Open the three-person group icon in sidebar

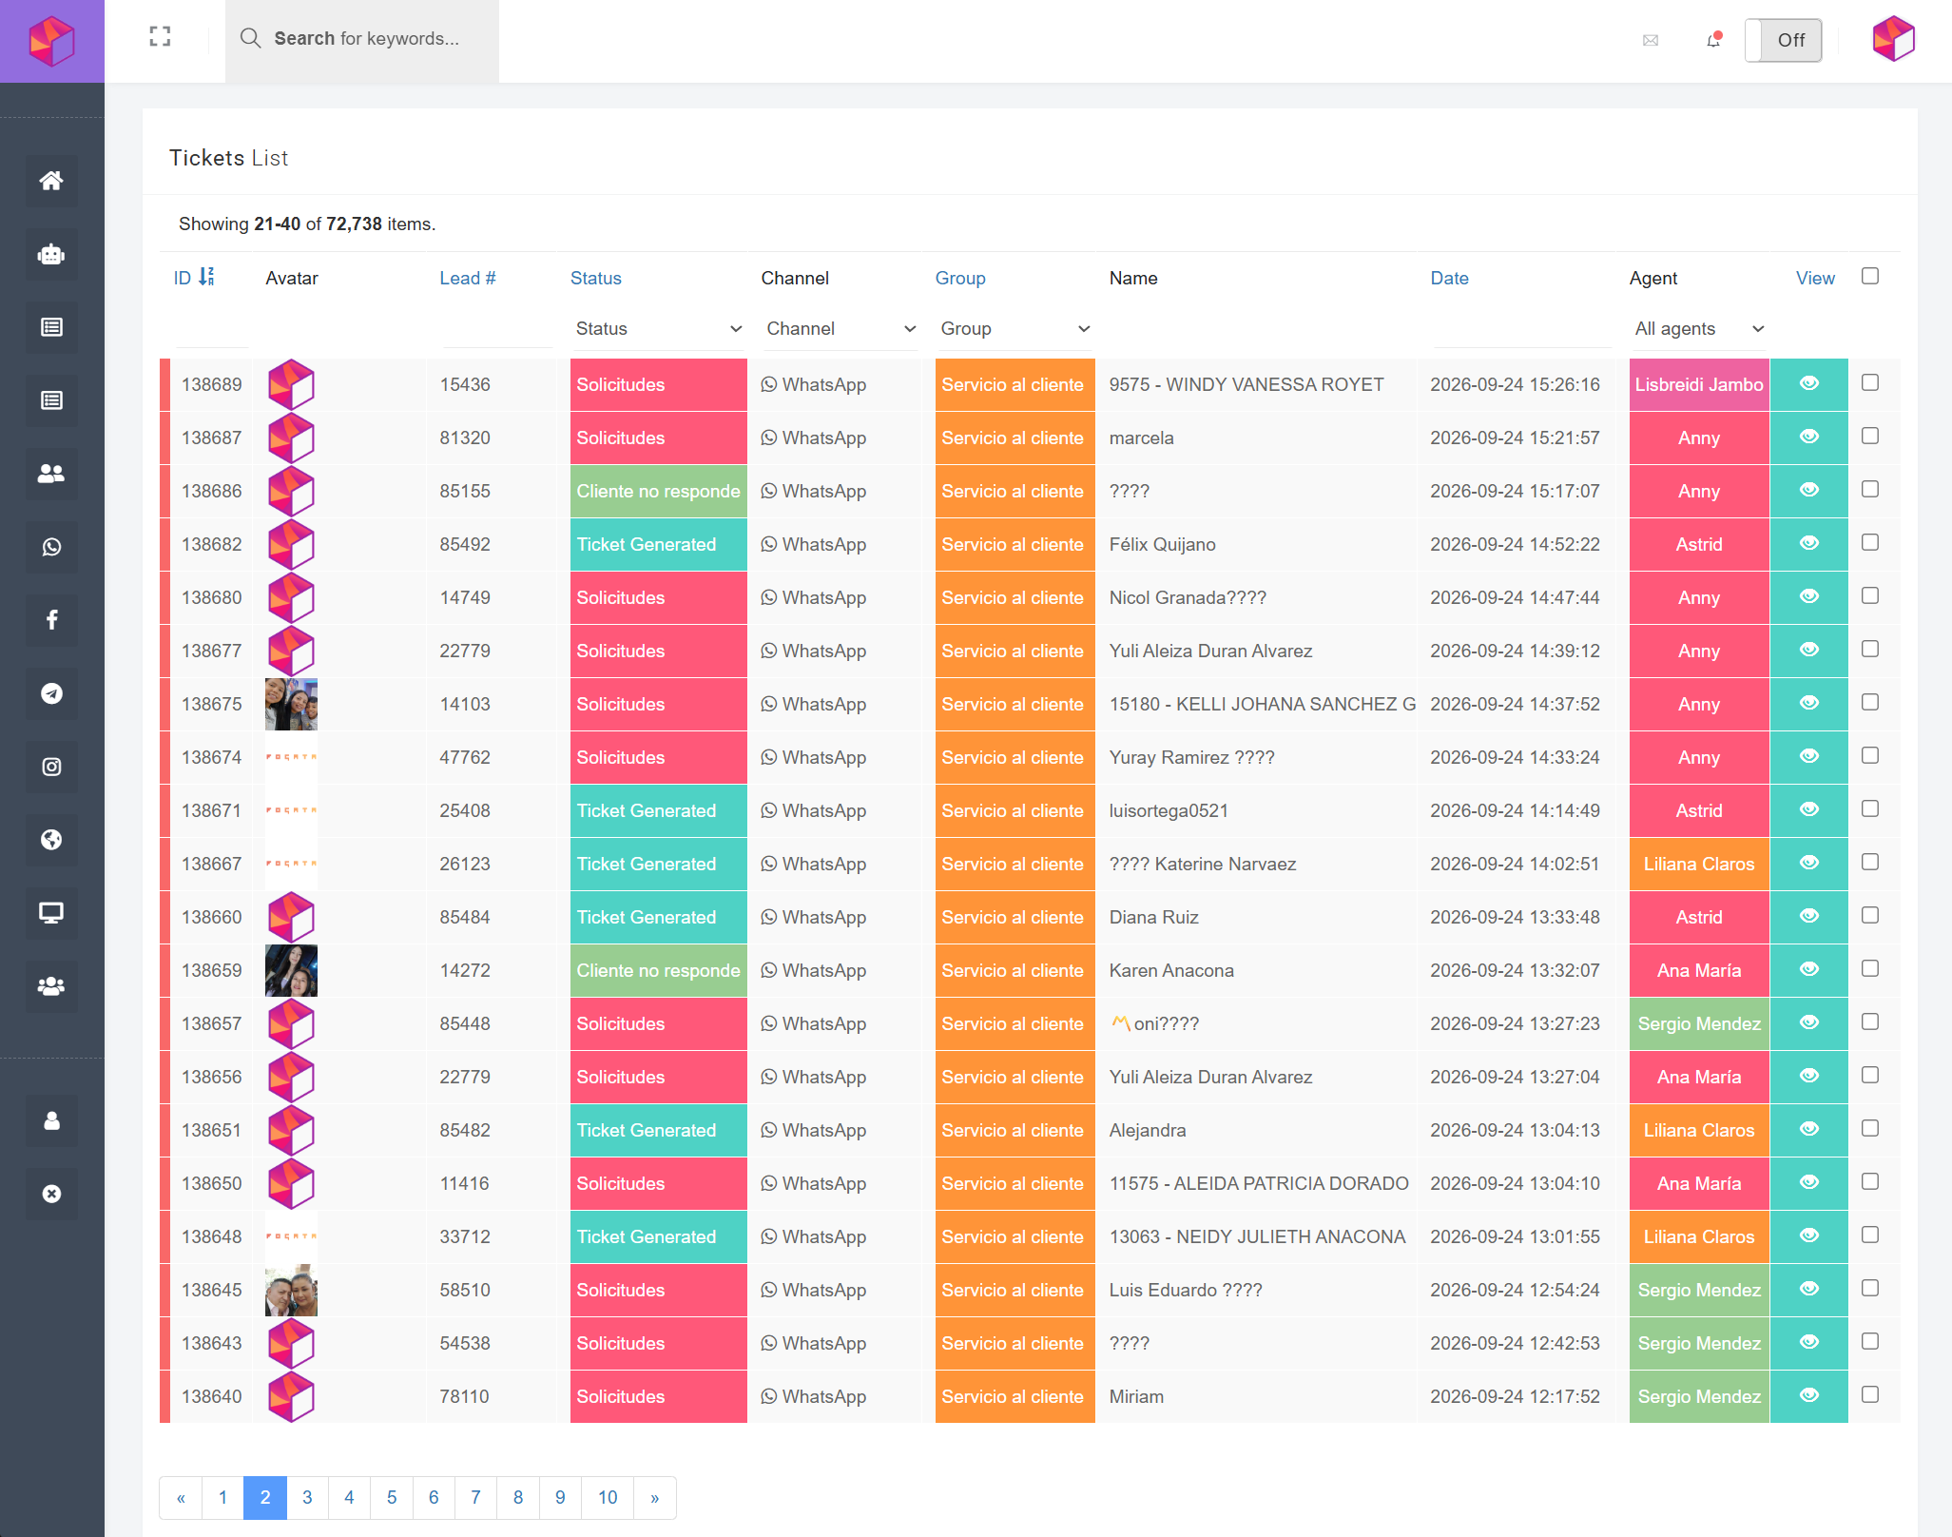coord(51,986)
